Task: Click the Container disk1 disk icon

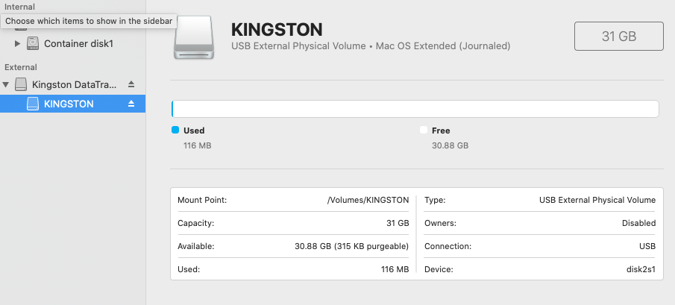Action: pyautogui.click(x=33, y=43)
